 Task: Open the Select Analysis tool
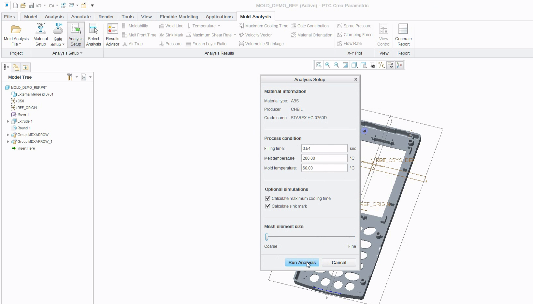[94, 34]
